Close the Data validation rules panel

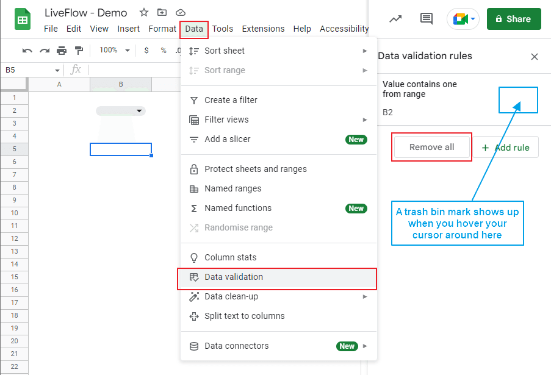(x=535, y=57)
